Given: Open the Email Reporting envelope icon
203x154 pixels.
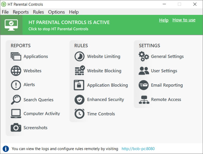Looking at the screenshot, I should [144, 85].
